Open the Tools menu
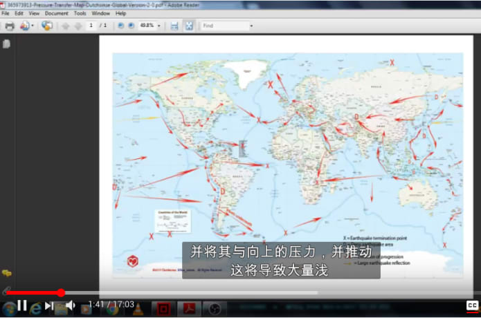Image resolution: width=481 pixels, height=318 pixels. point(80,13)
